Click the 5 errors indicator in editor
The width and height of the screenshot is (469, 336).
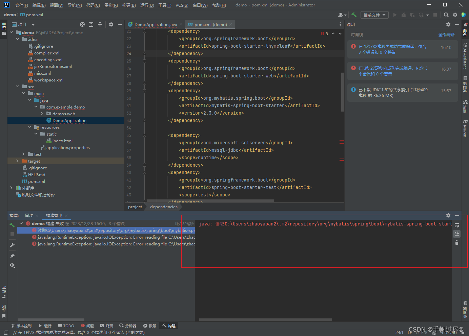click(324, 33)
